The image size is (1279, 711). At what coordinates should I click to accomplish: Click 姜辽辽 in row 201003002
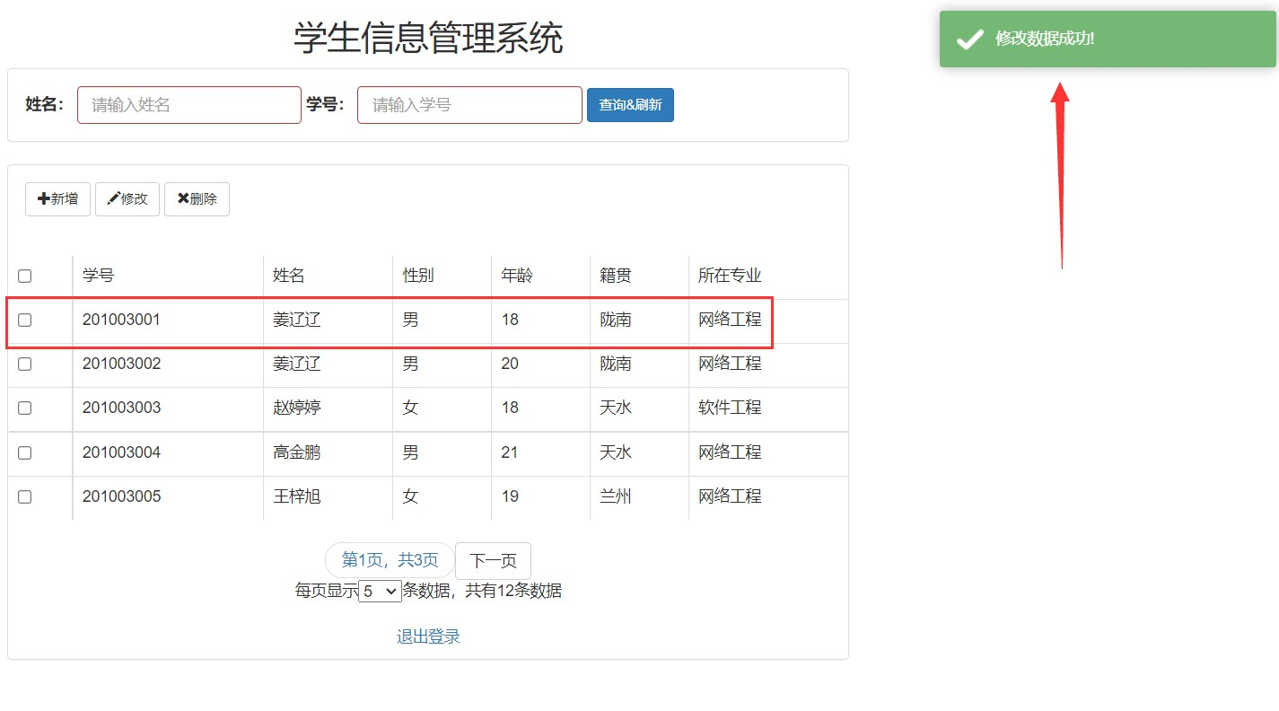click(x=297, y=364)
